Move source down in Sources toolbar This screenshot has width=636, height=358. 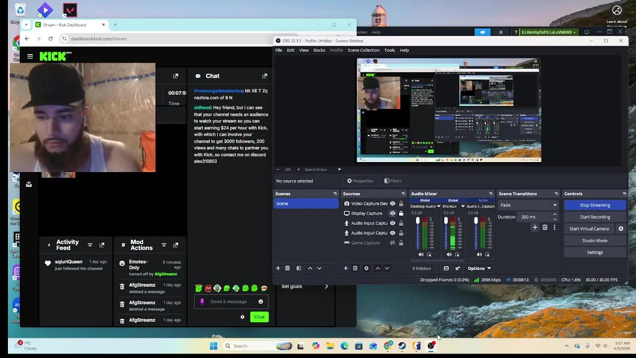tap(387, 268)
